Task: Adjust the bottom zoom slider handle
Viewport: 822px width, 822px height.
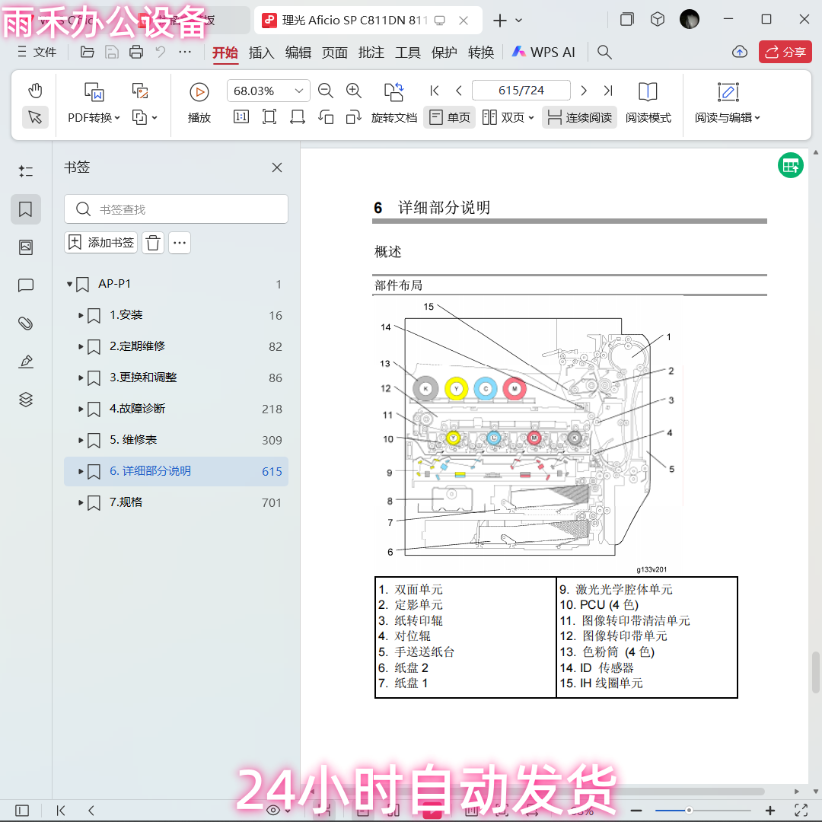Action: click(x=689, y=811)
